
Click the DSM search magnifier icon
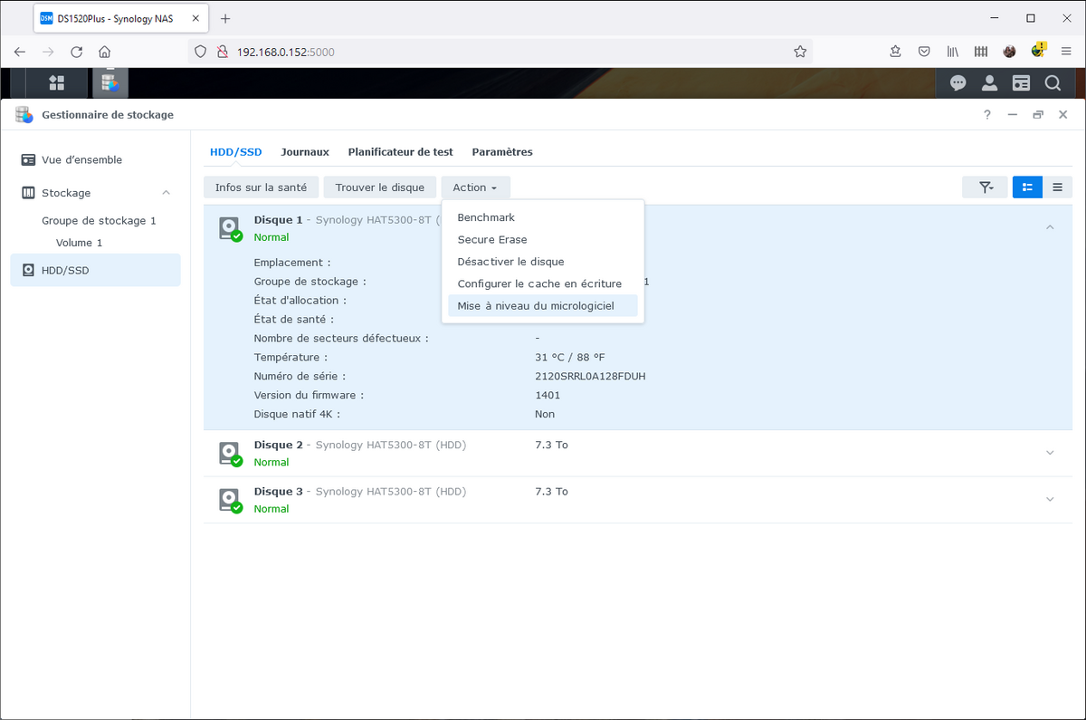[1053, 83]
